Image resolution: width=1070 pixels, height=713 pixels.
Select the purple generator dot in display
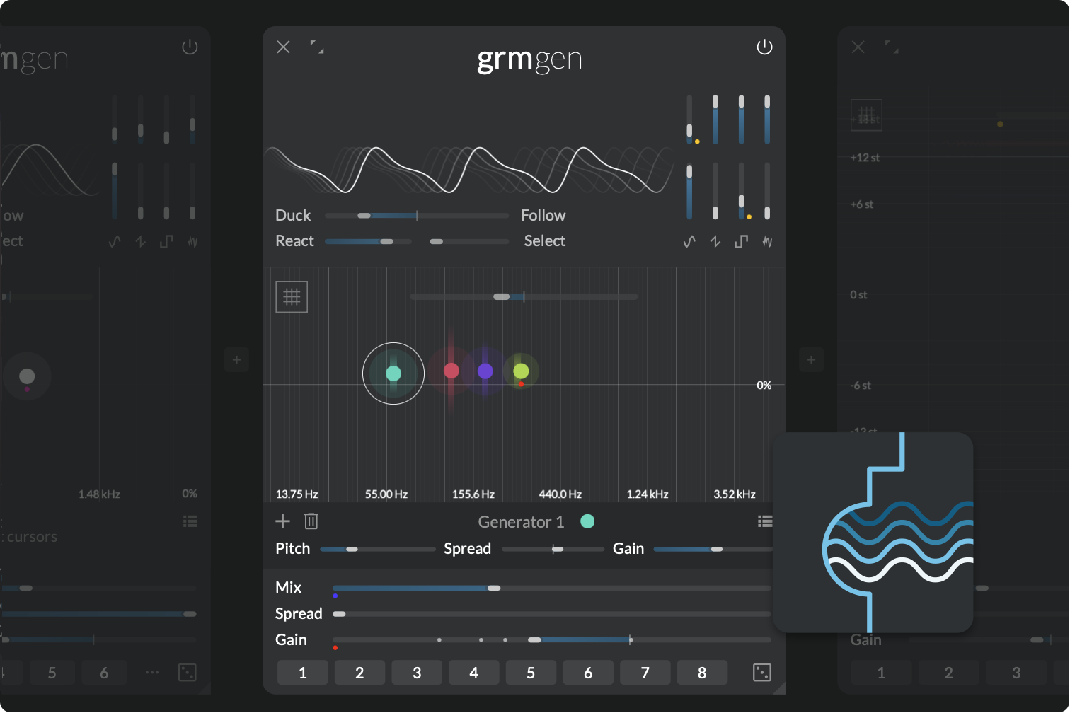pyautogui.click(x=485, y=371)
